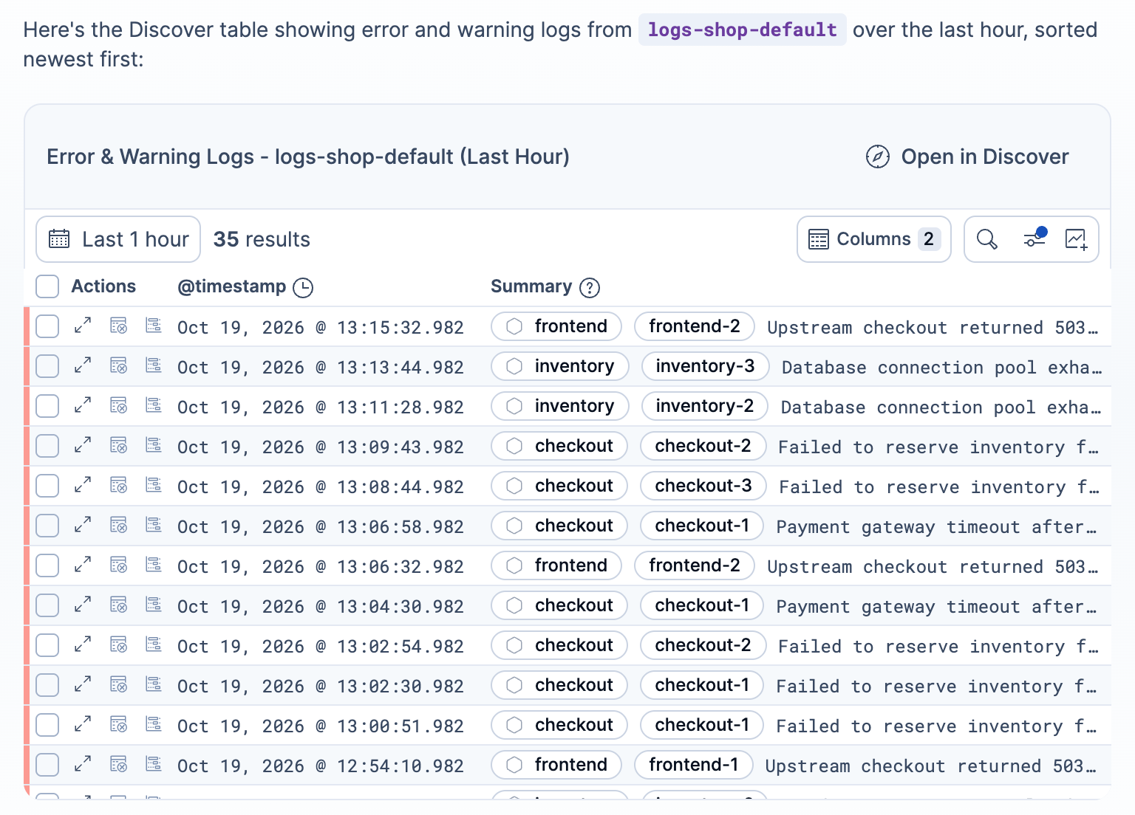Click the filter-table icon in the 12:54:10.982 row

(118, 764)
